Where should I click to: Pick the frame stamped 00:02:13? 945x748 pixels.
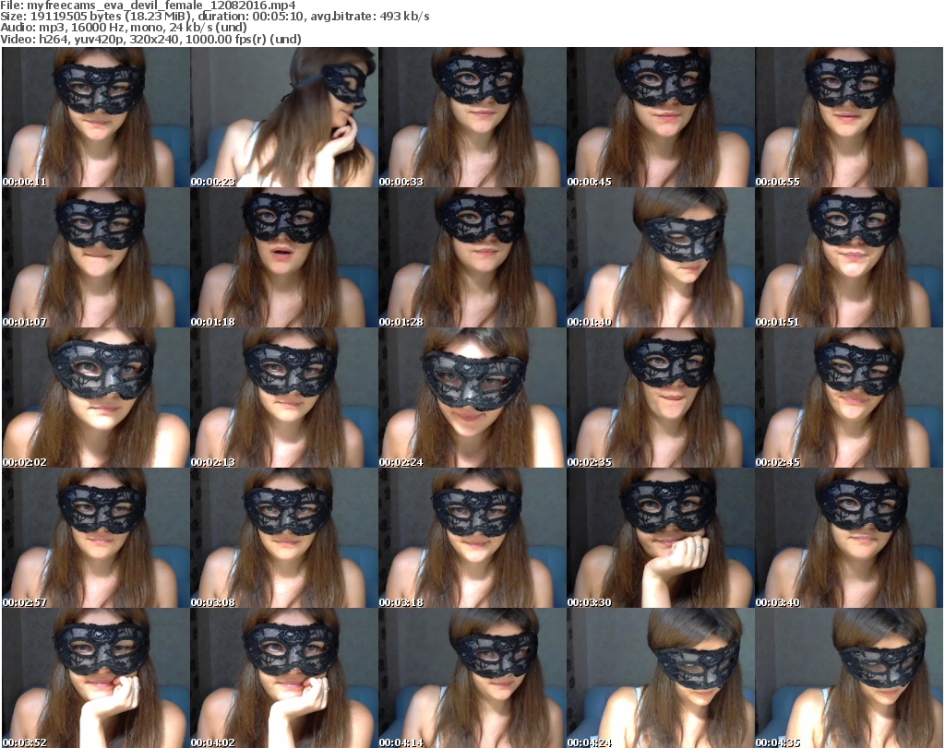click(x=284, y=398)
